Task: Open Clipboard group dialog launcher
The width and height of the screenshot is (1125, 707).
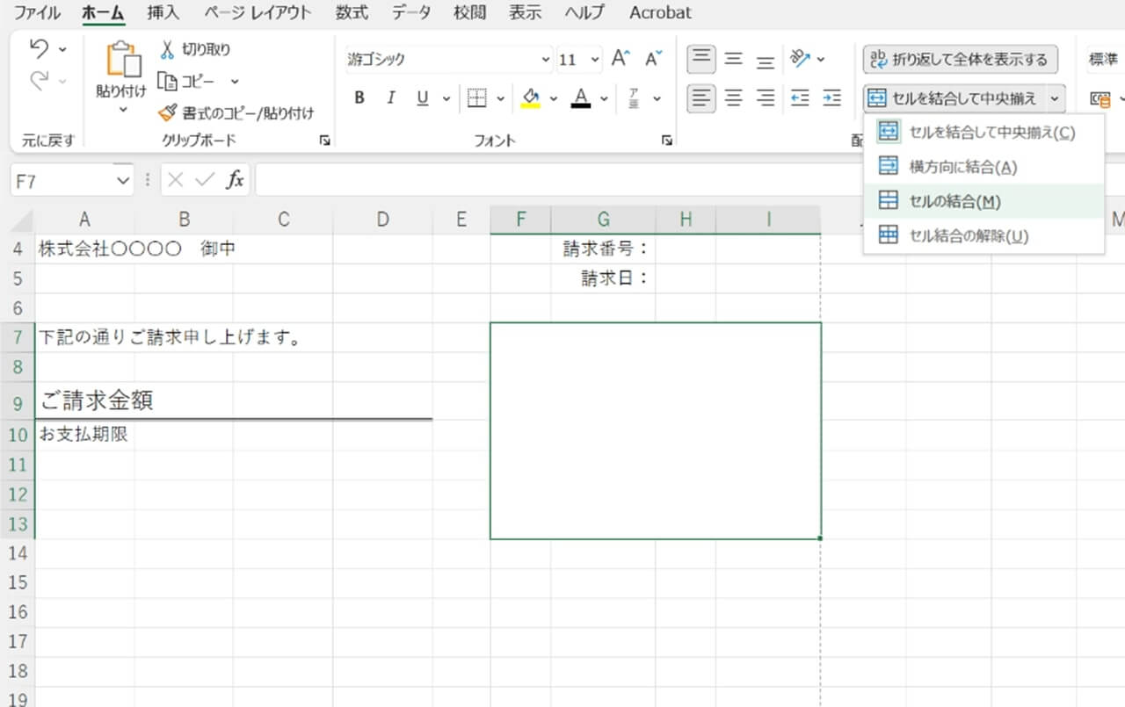Action: coord(325,141)
